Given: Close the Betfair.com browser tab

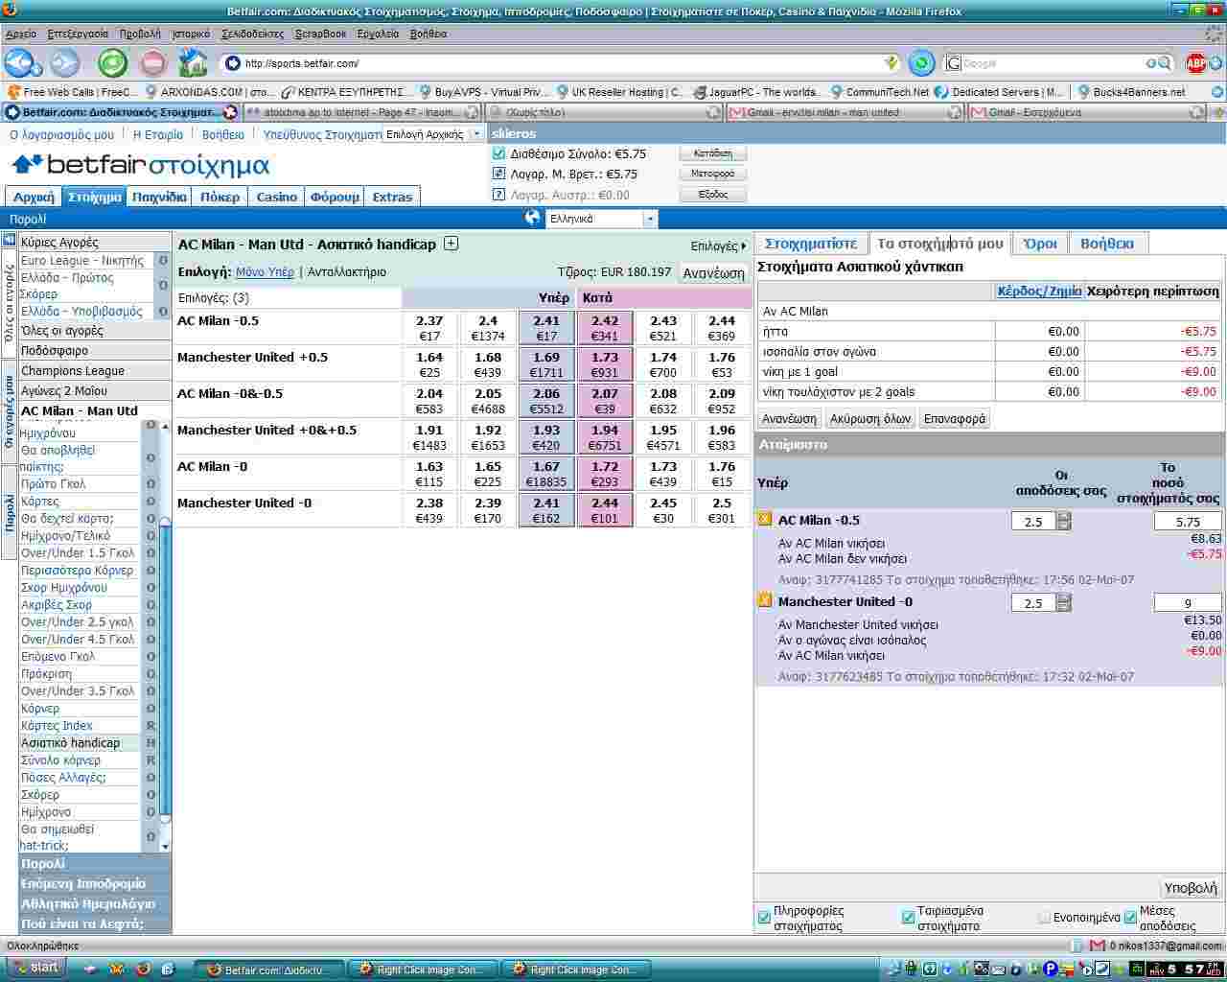Looking at the screenshot, I should [x=230, y=112].
